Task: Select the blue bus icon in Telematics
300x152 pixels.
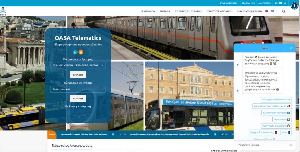Action: [75, 52]
